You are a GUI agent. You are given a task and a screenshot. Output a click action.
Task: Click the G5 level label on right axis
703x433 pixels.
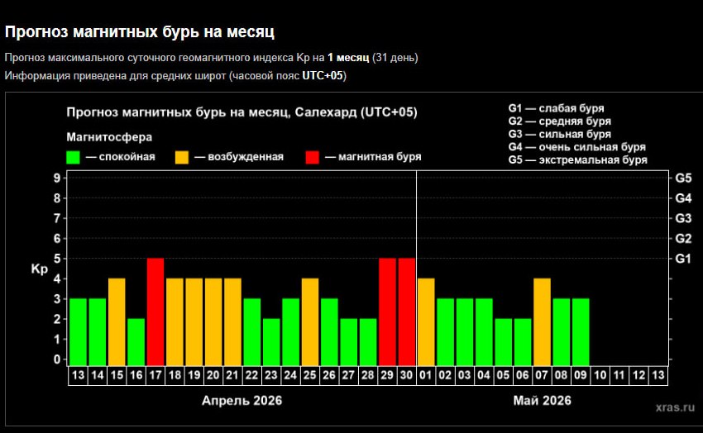(x=683, y=178)
